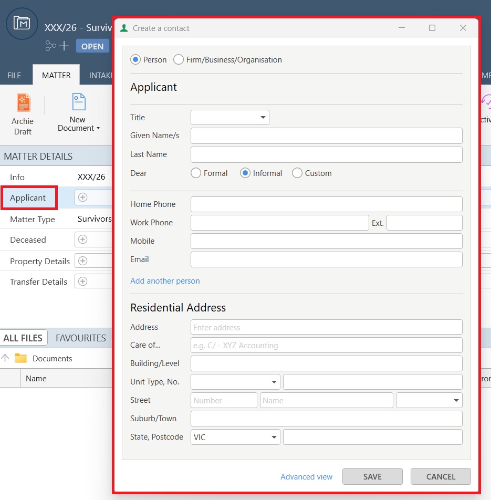The image size is (491, 500).
Task: Select the Custom Dear option
Action: coord(297,173)
